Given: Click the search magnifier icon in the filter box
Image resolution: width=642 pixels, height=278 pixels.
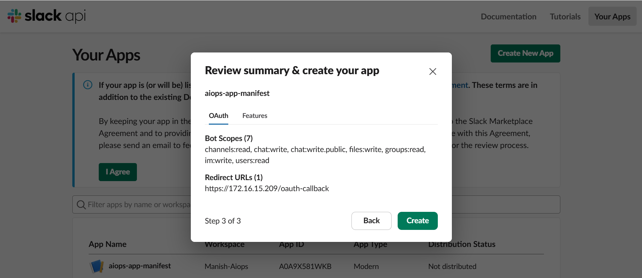Looking at the screenshot, I should click(81, 204).
